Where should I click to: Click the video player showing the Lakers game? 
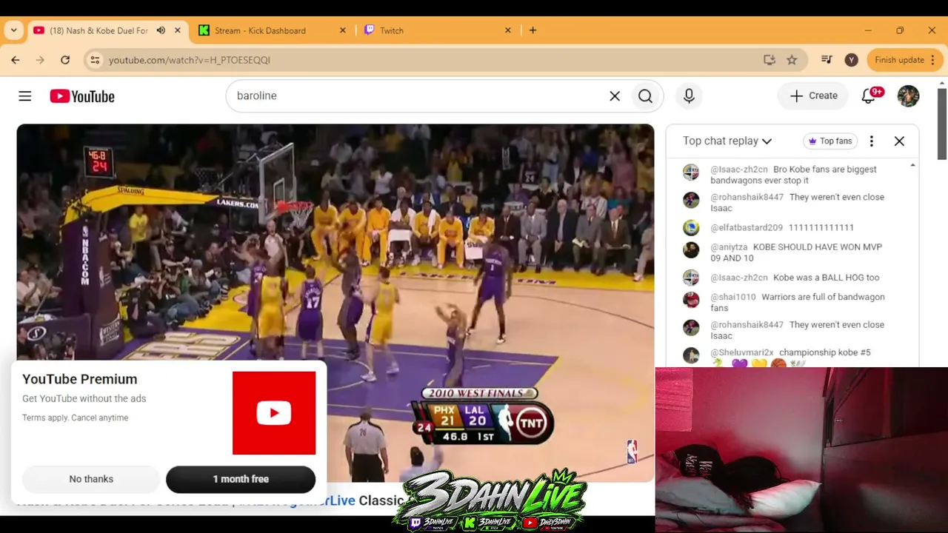(336, 303)
